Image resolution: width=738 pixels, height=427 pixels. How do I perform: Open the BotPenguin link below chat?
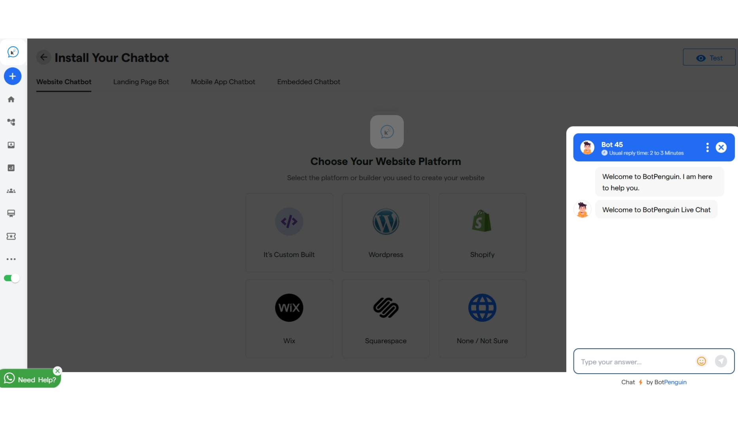point(670,382)
